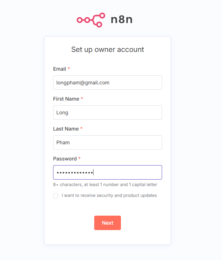Focus the Last Name field containing Pham
This screenshot has height=260, width=222.
pos(108,142)
